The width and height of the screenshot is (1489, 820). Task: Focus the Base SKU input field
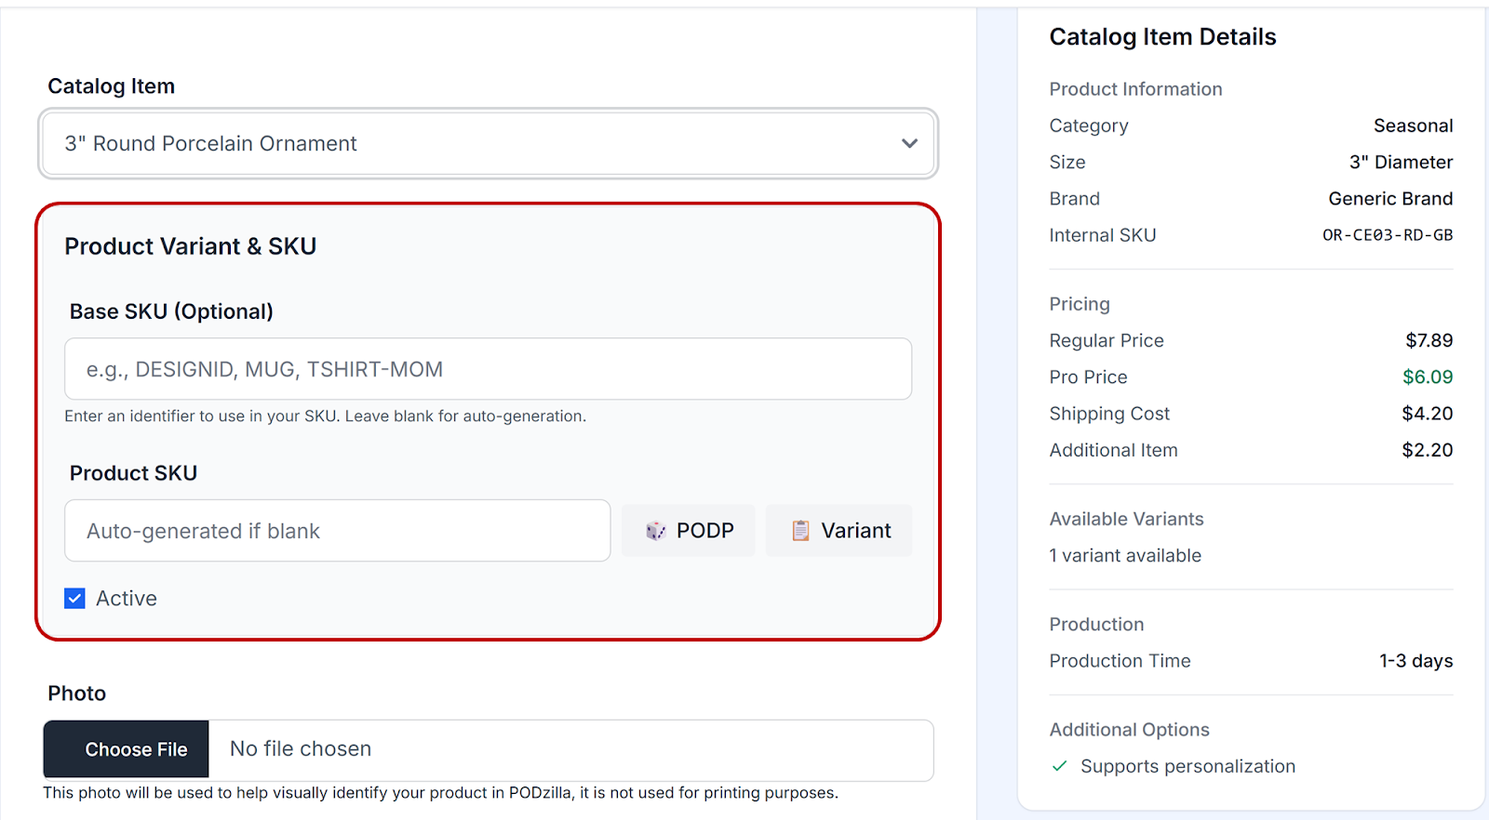click(488, 369)
